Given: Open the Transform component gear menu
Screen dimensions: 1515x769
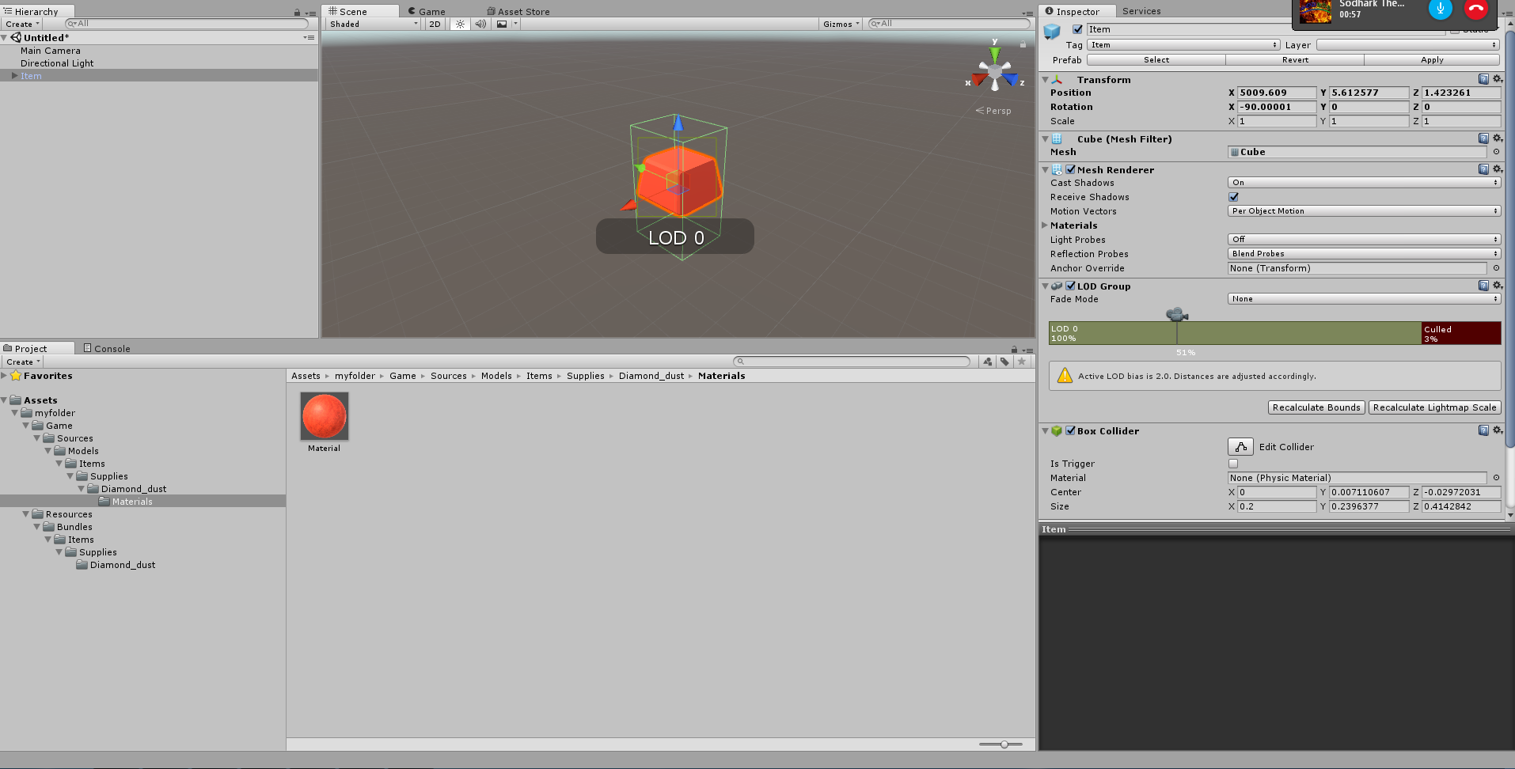Looking at the screenshot, I should click(1497, 79).
